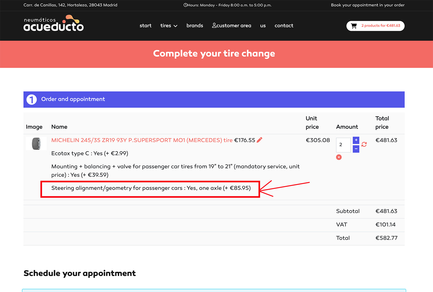Remove product with red X icon

click(x=339, y=157)
